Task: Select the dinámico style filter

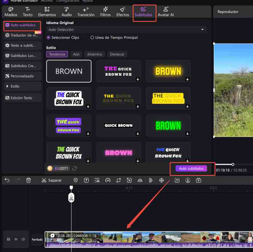Action: pos(95,54)
